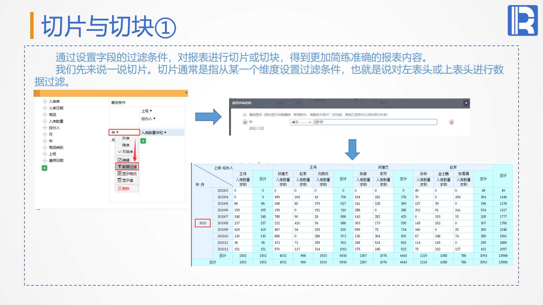Image resolution: width=543 pixels, height=305 pixels.
Task: Click the 201003 month row header
Action: [x=223, y=190]
